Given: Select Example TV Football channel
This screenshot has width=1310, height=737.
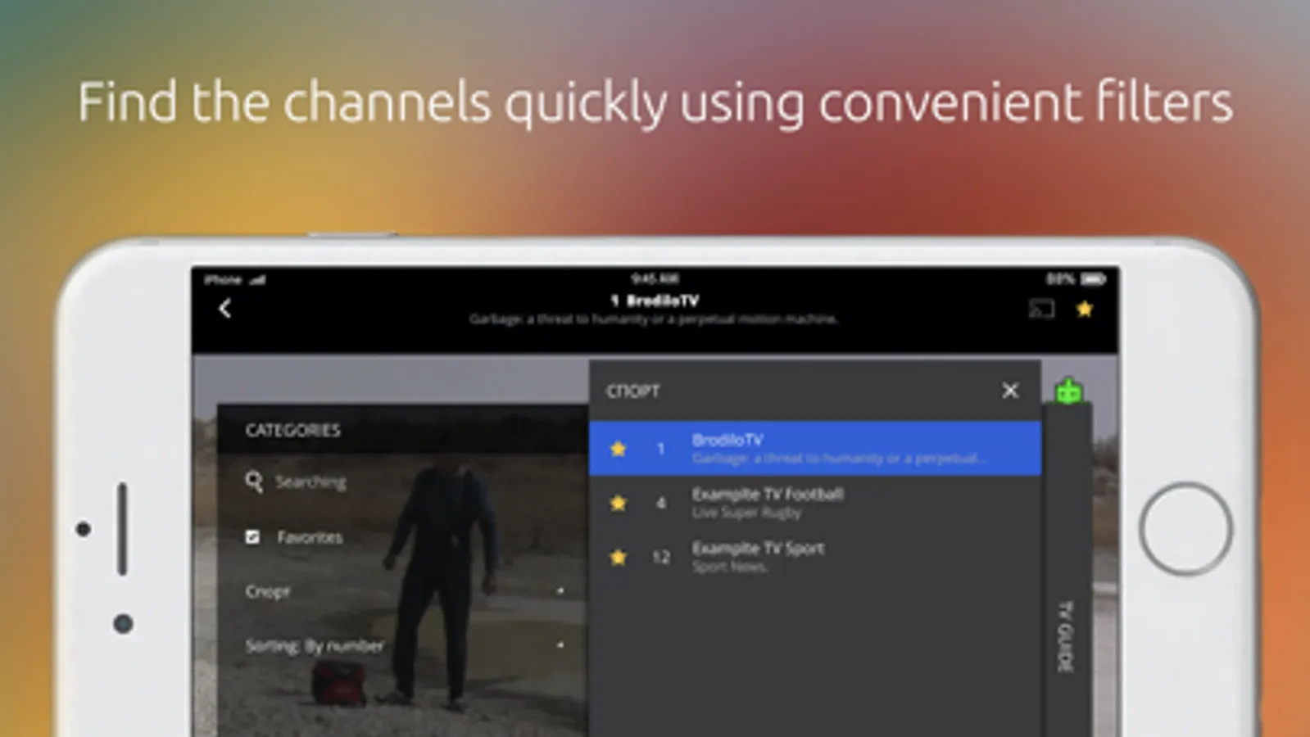Looking at the screenshot, I should (815, 503).
